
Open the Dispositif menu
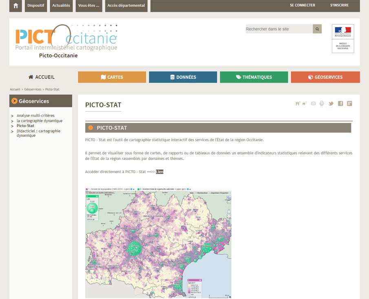[x=36, y=6]
